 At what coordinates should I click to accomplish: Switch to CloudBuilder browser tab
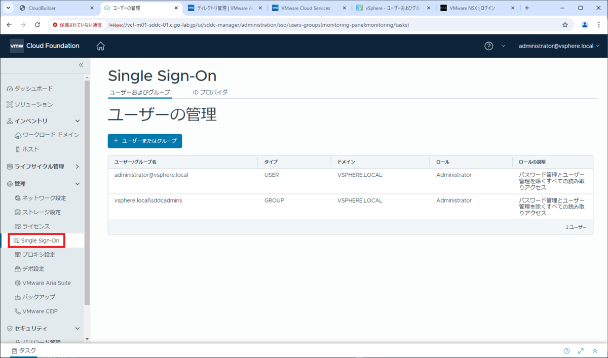click(x=56, y=8)
